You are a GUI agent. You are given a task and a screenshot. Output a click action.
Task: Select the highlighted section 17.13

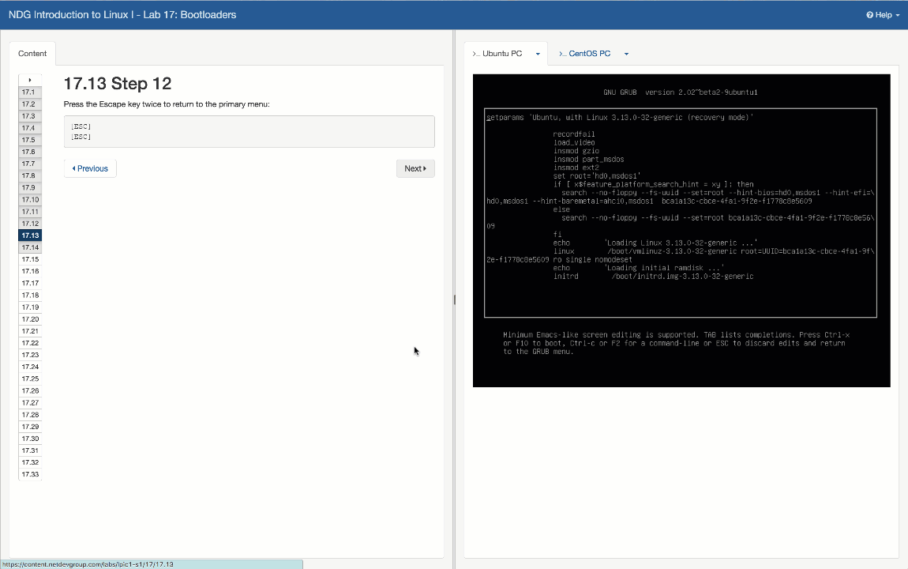tap(30, 236)
